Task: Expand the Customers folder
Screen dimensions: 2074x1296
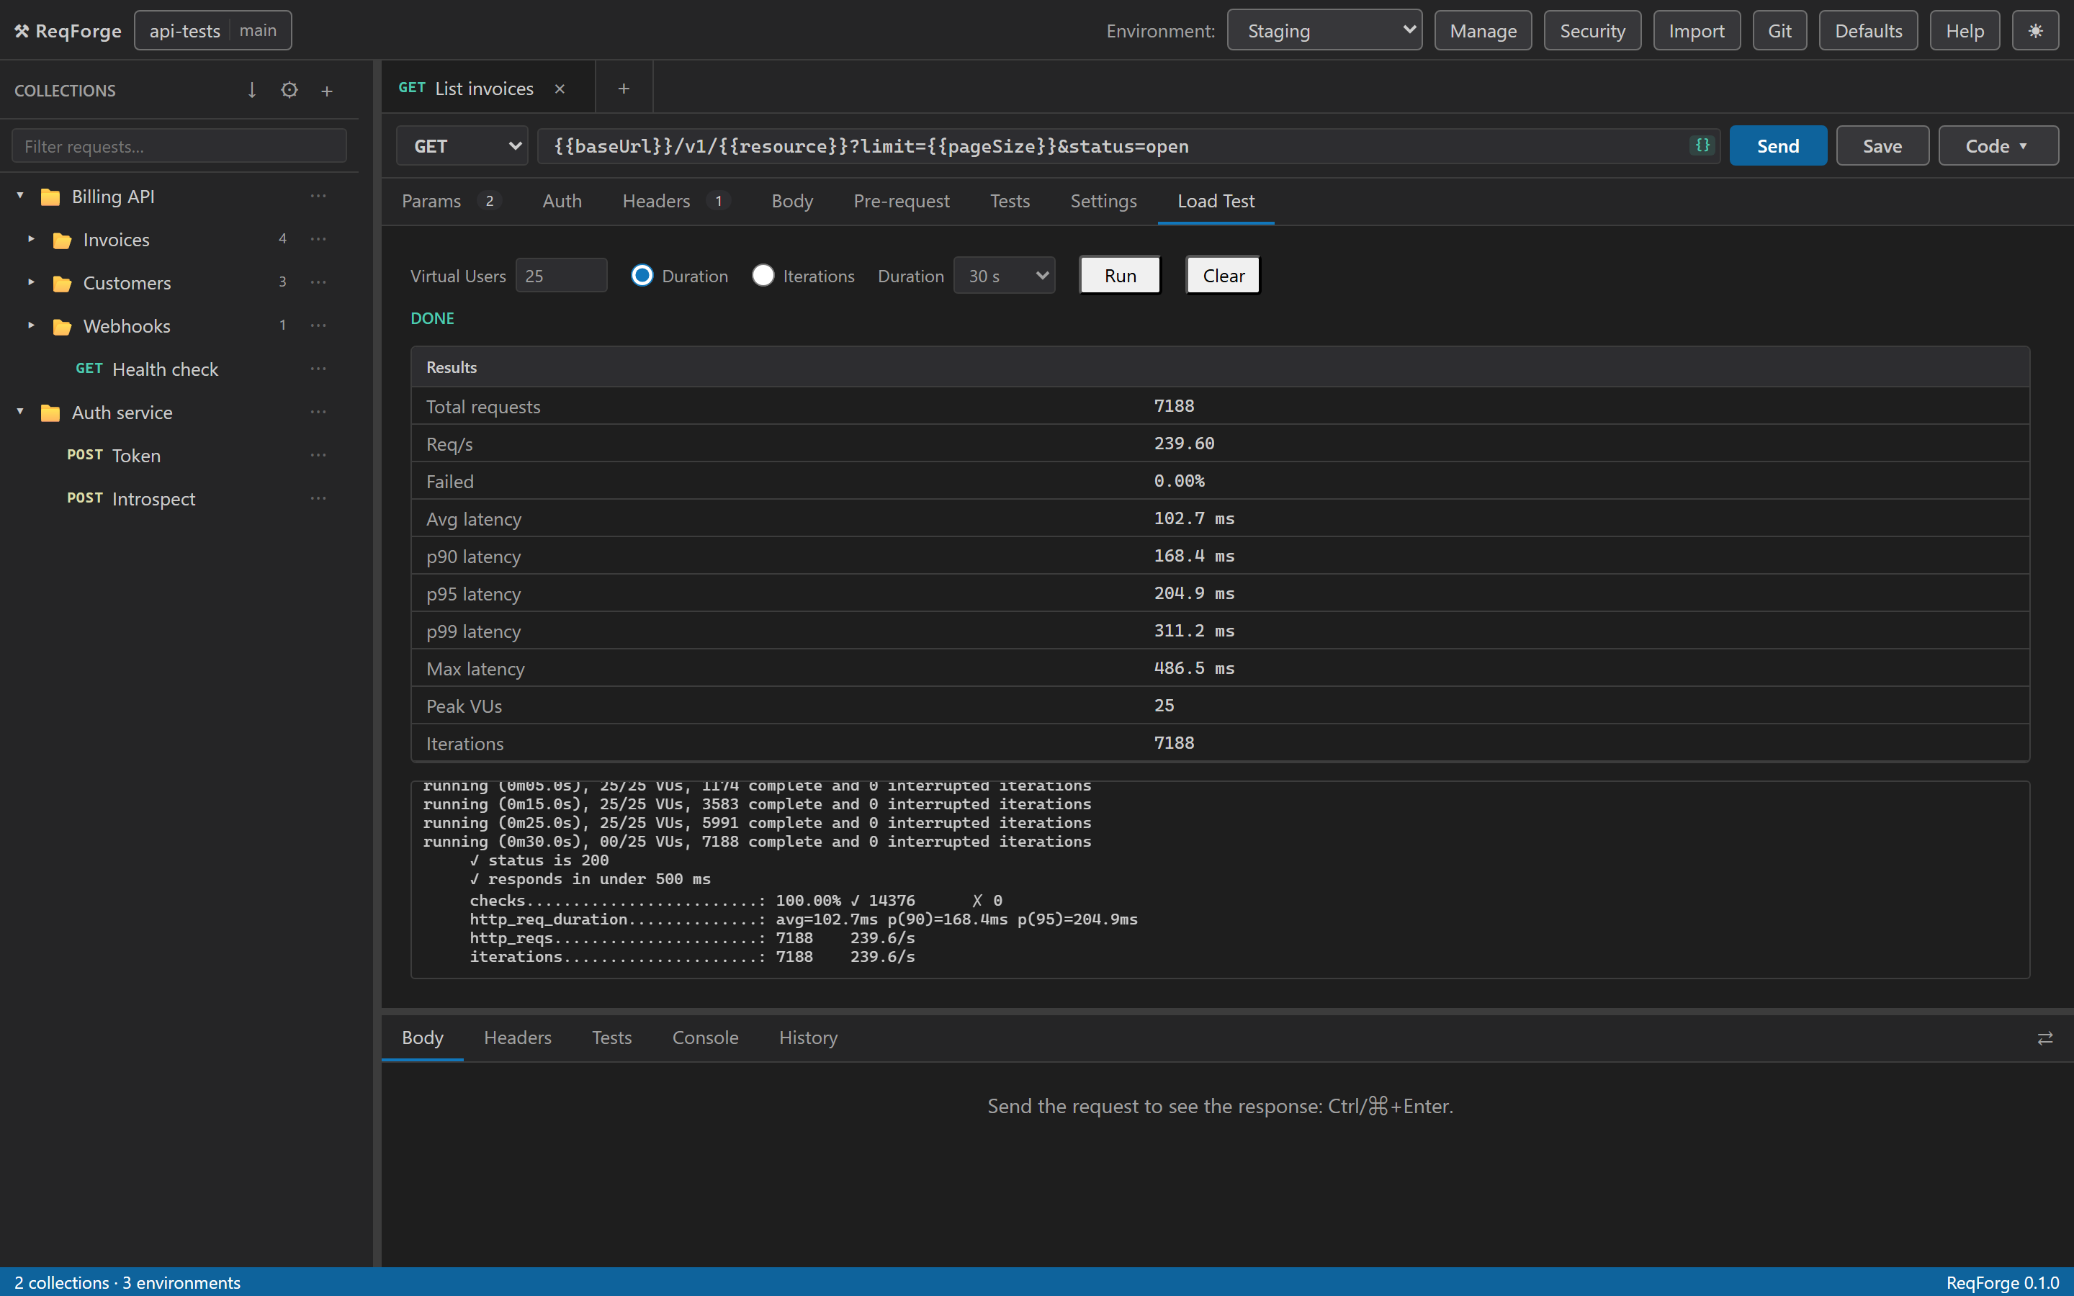Action: tap(32, 282)
